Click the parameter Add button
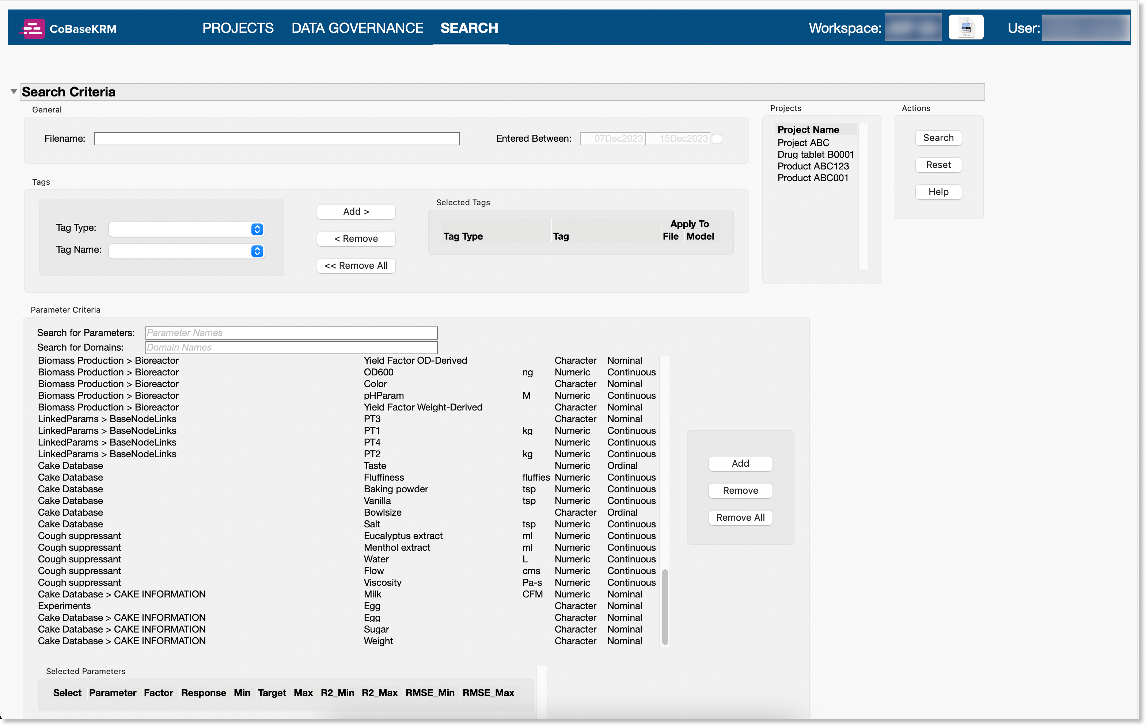 [x=740, y=463]
